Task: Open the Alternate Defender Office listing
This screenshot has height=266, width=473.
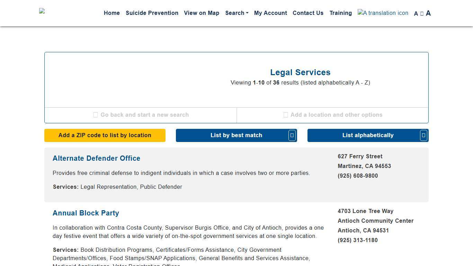Action: pos(96,158)
